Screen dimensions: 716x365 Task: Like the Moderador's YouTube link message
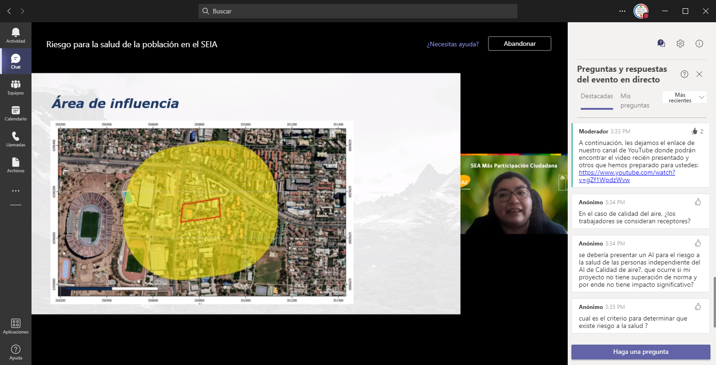click(x=694, y=132)
